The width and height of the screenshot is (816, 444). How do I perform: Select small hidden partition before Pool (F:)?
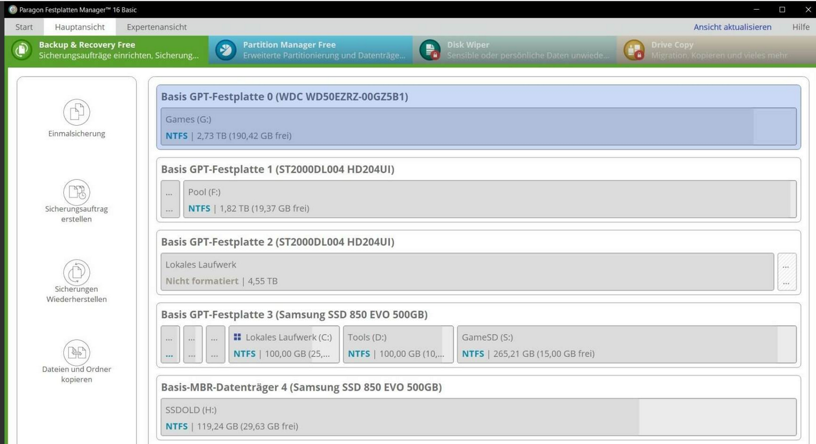(170, 199)
